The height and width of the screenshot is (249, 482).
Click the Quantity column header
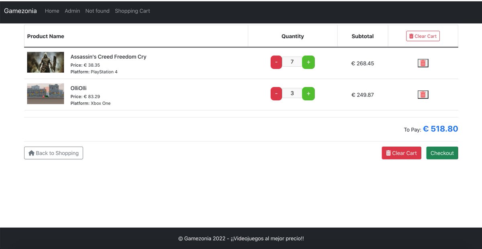292,36
